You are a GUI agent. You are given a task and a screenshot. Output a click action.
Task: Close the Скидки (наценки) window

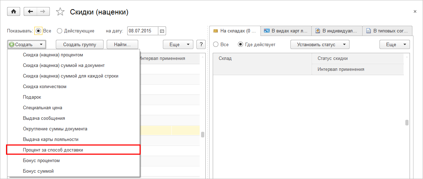tap(415, 12)
